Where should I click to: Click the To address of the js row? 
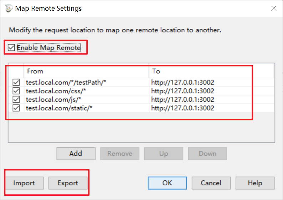coord(182,99)
